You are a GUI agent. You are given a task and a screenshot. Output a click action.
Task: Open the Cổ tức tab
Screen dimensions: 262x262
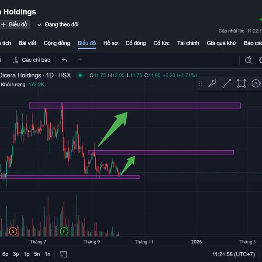[162, 43]
